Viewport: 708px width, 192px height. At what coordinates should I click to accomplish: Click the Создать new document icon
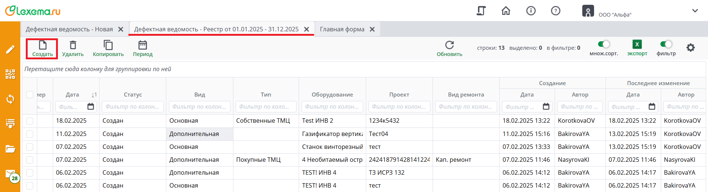[42, 45]
